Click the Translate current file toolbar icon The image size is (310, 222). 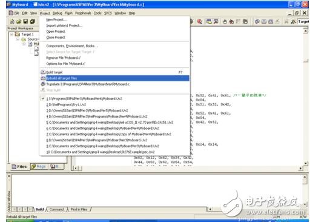click(257, 21)
